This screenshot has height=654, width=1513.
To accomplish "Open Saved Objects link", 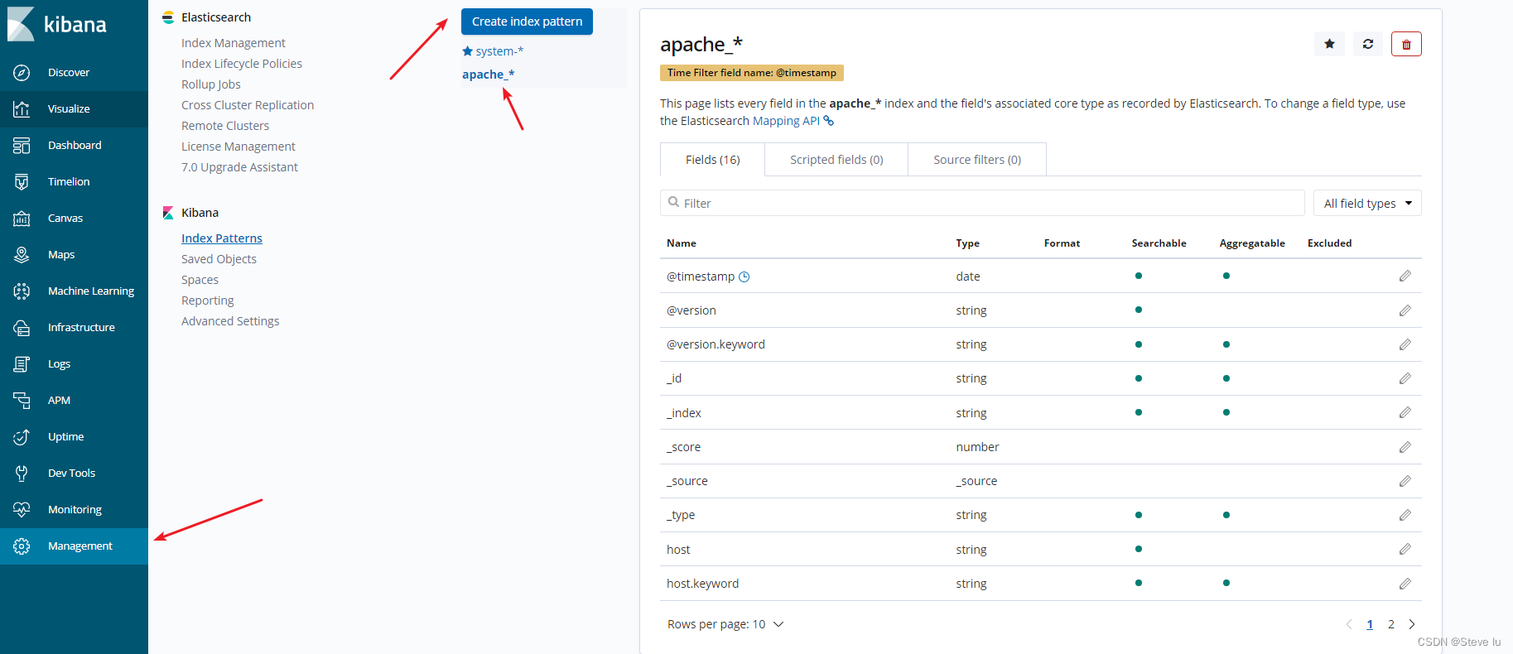I will (219, 259).
